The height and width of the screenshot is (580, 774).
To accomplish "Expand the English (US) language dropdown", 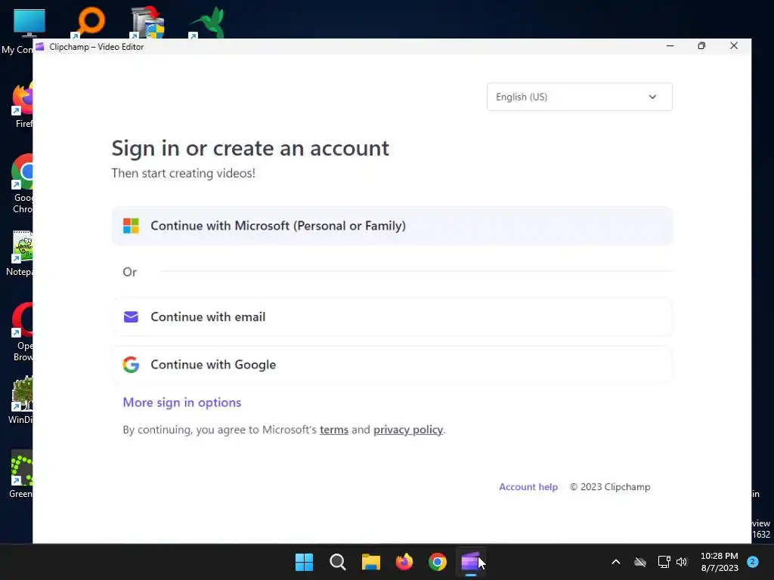I will 580,97.
